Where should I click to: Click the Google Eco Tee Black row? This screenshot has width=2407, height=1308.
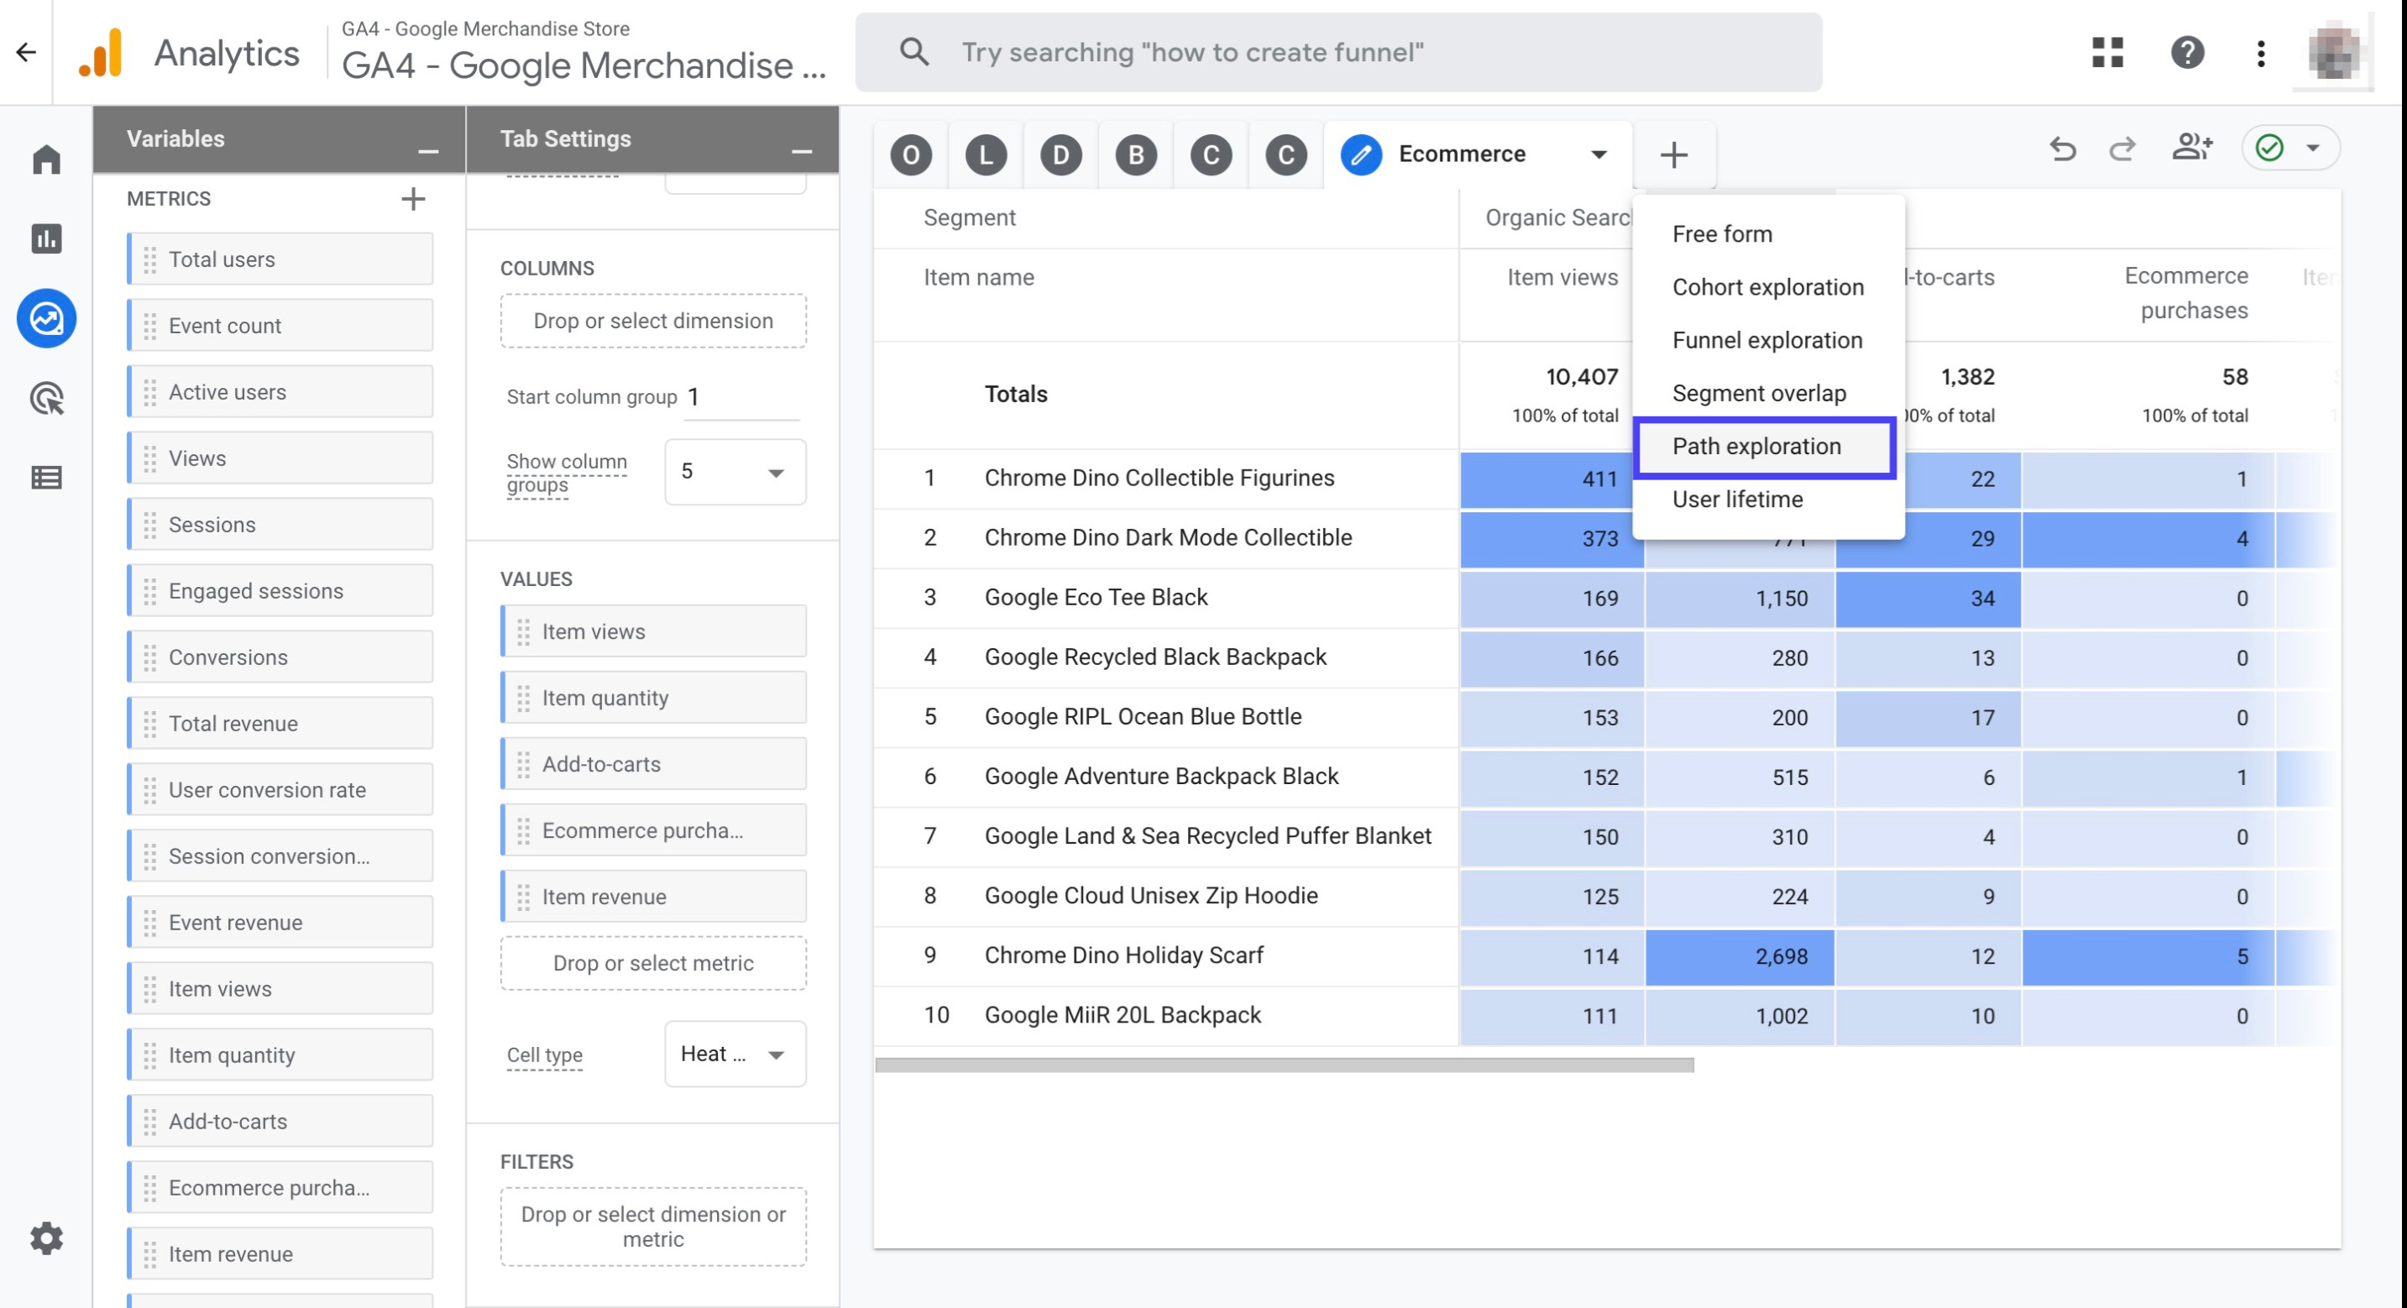1096,598
